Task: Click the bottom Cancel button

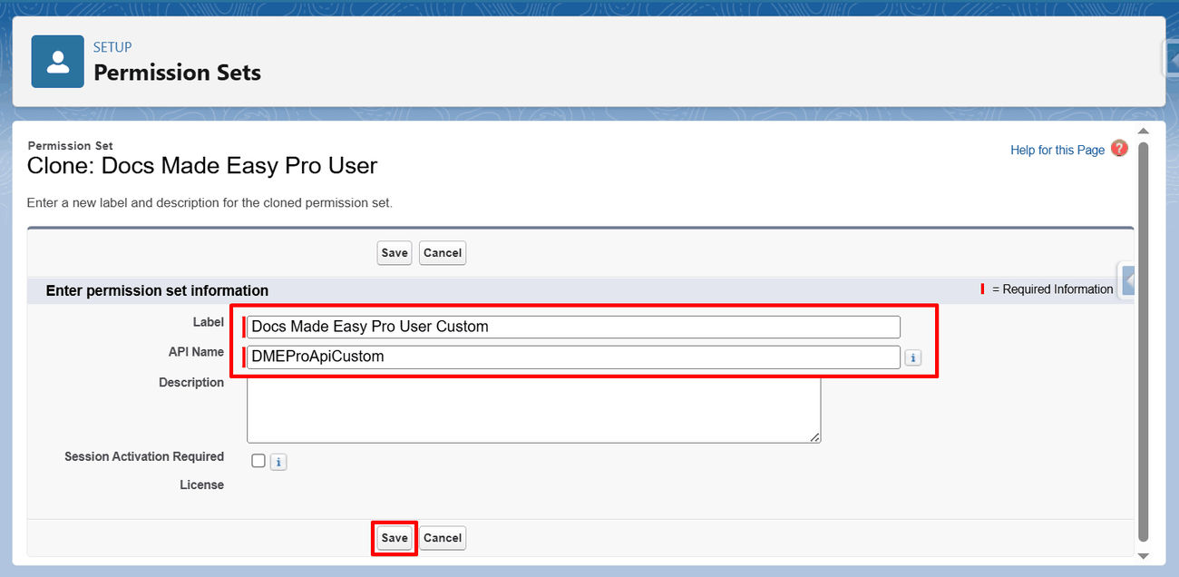Action: click(443, 538)
